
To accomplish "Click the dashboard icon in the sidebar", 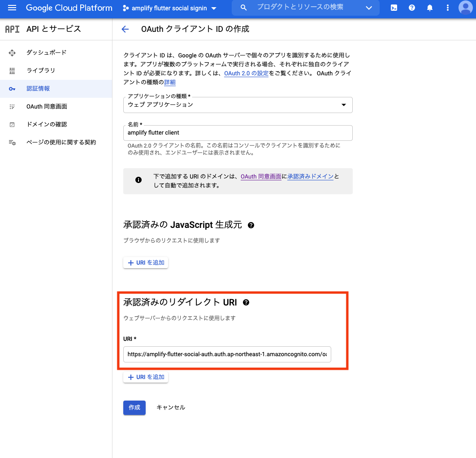I will (x=12, y=53).
